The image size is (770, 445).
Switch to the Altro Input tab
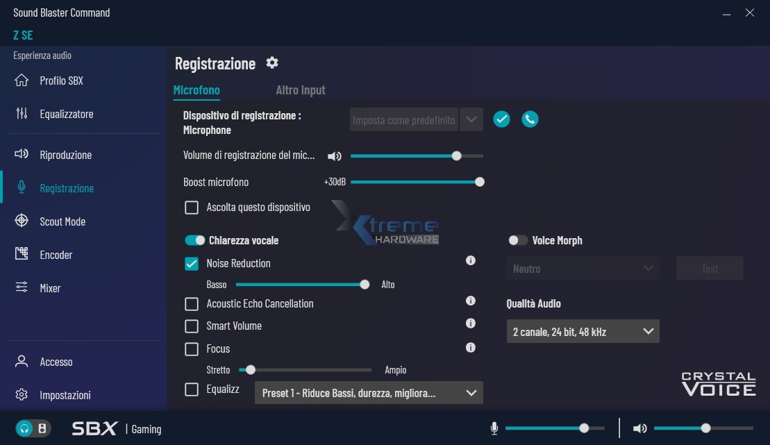pos(300,90)
